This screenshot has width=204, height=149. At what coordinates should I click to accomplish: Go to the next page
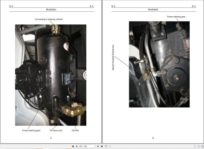[x=98, y=146]
